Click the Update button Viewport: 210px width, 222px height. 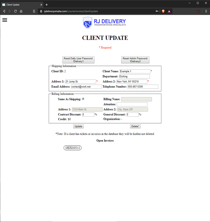coord(79,126)
